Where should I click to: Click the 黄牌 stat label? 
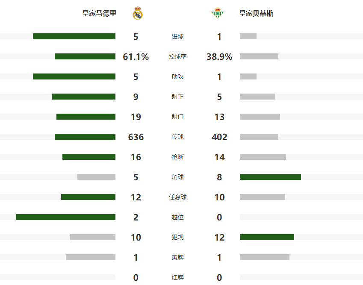click(x=177, y=257)
